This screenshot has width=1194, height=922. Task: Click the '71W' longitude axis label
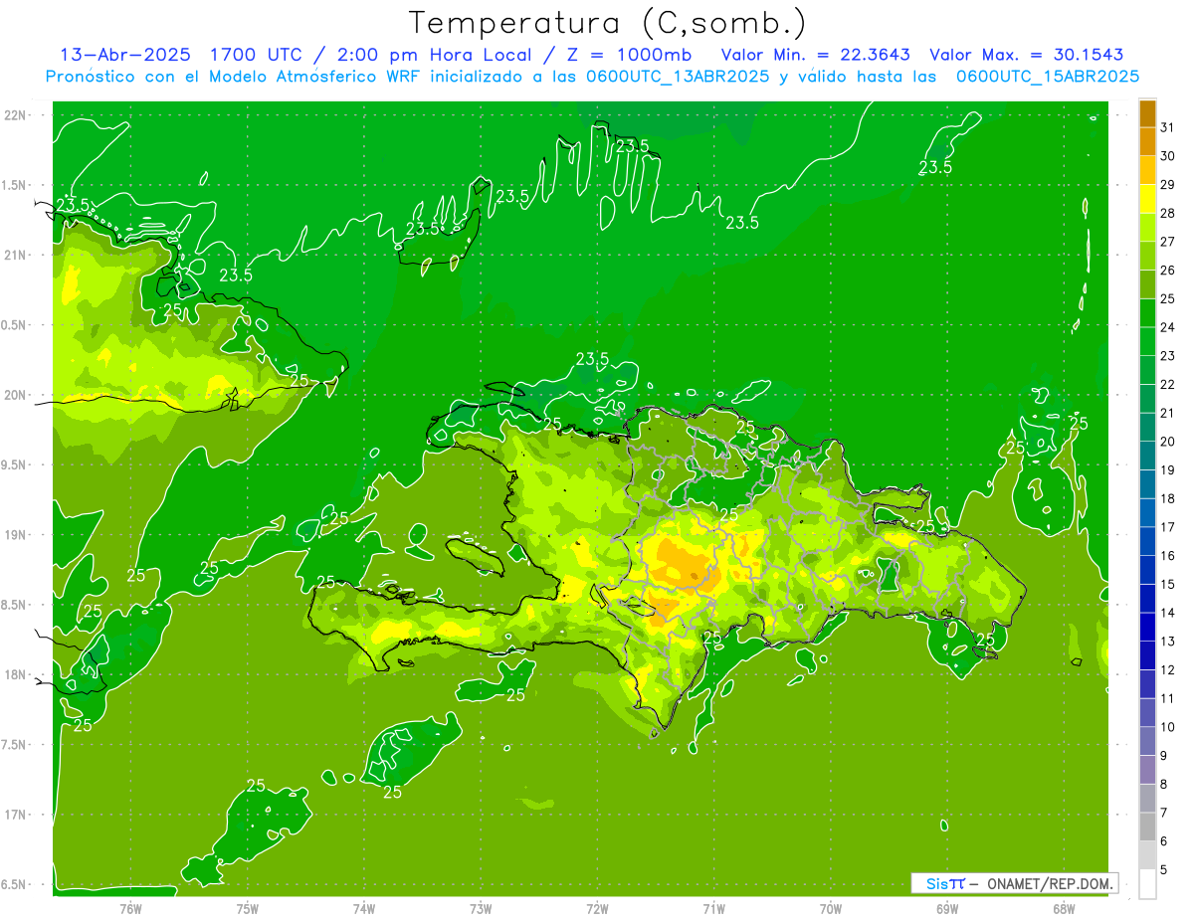[713, 908]
